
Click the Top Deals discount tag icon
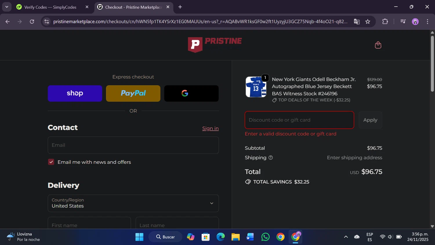(274, 100)
